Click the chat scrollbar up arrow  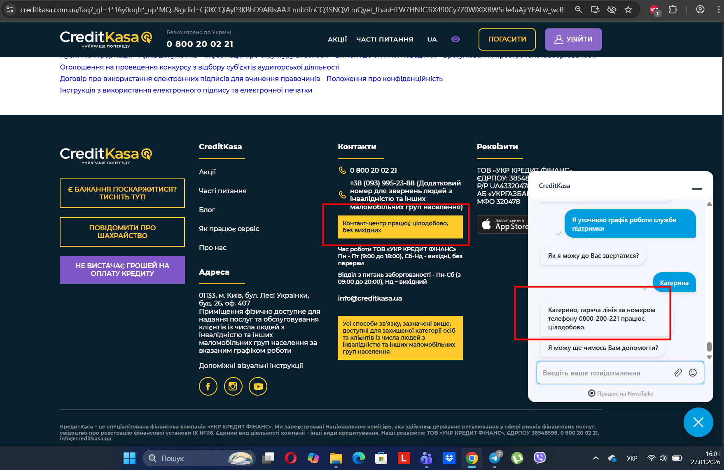point(709,204)
